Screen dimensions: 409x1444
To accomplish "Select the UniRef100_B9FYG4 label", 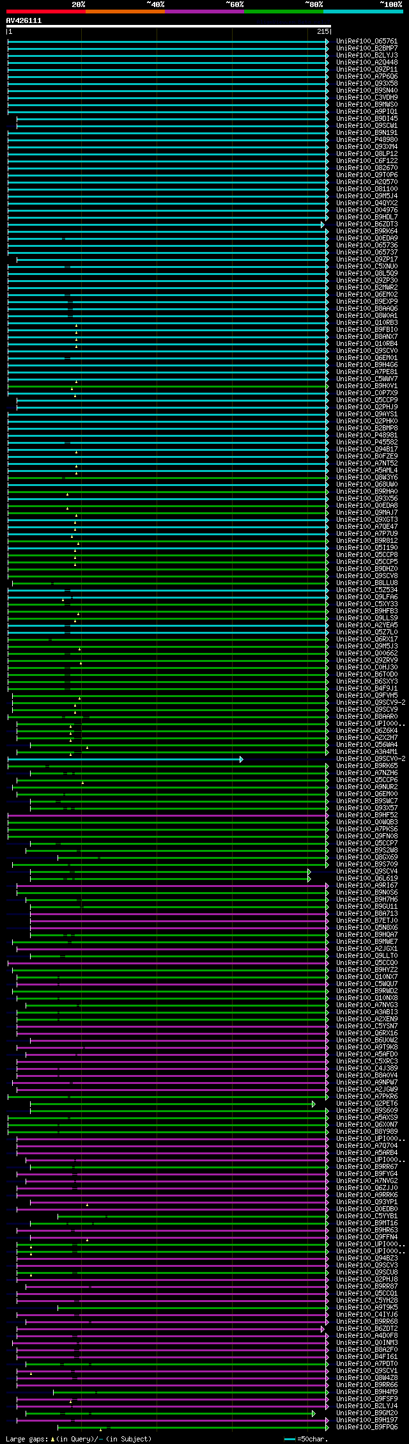I will tap(367, 1173).
